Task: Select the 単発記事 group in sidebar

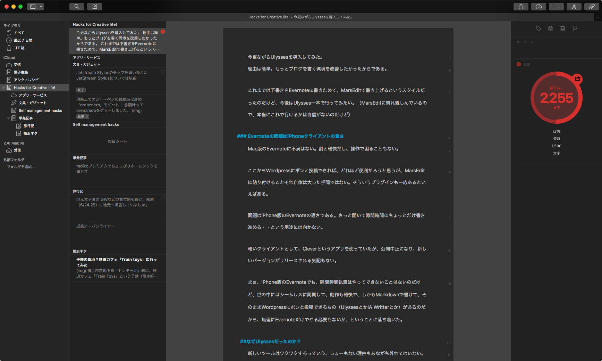Action: point(26,118)
